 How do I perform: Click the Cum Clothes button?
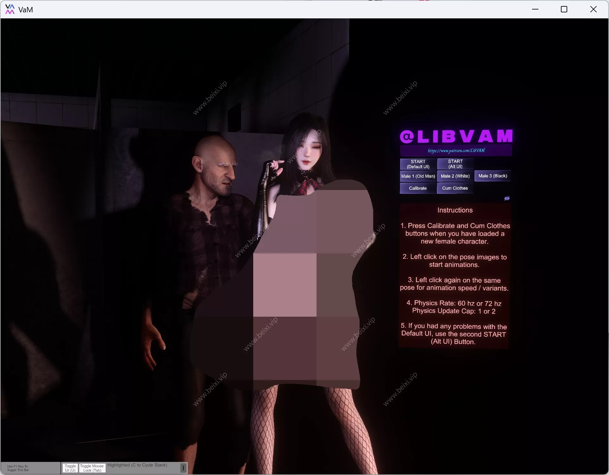455,188
